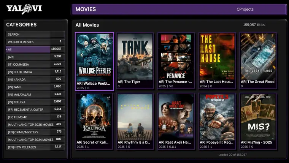Click the MOVIES header title
This screenshot has height=163, width=289.
(x=86, y=9)
